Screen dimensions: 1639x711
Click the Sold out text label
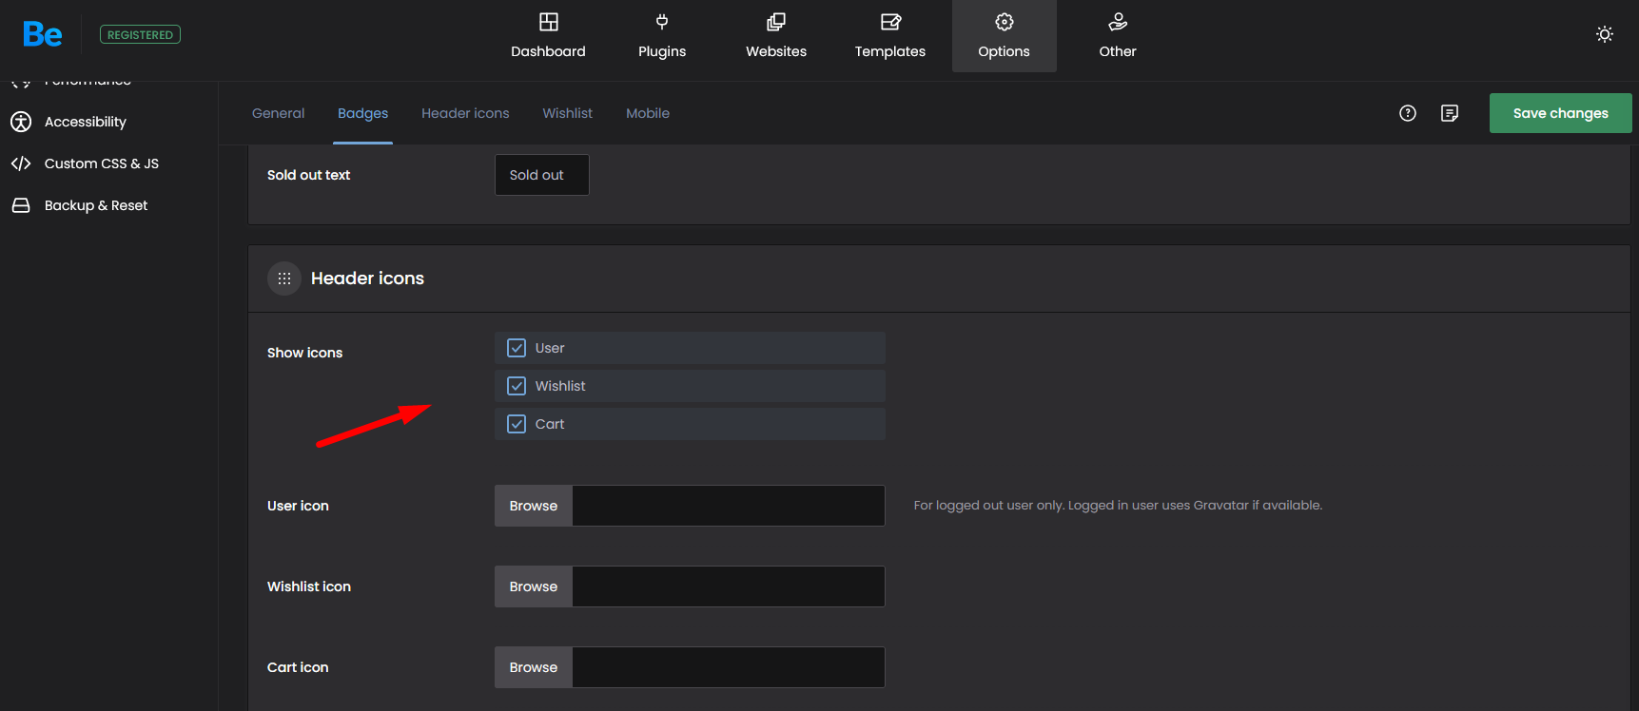point(308,175)
